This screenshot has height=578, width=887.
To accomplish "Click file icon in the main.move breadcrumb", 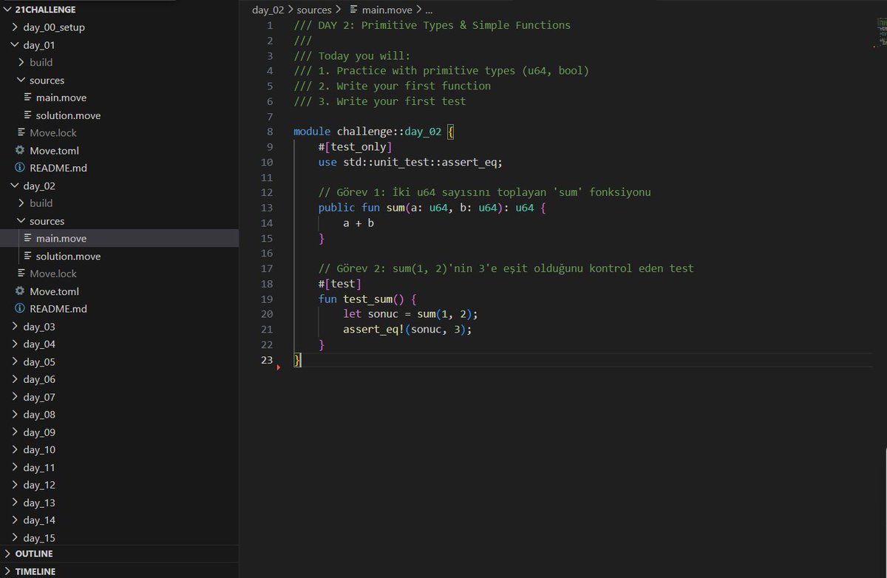I will click(x=354, y=10).
